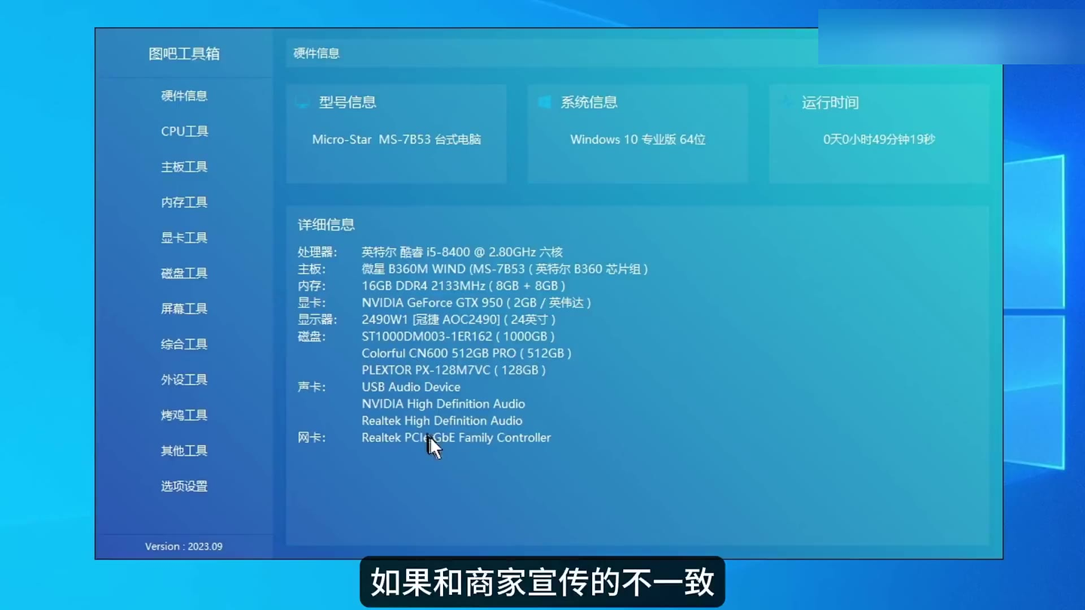Screen dimensions: 1085x610
Task: Click the Colorful CN600 512GB PRO entry
Action: pos(466,353)
